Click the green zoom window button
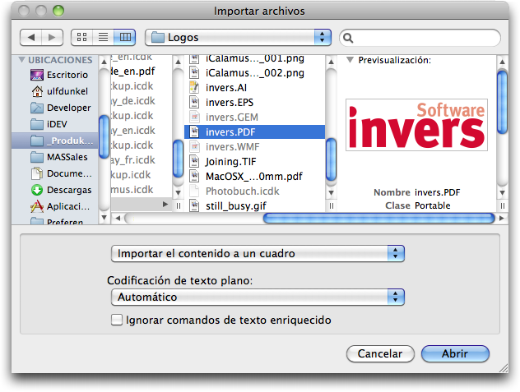 click(58, 11)
